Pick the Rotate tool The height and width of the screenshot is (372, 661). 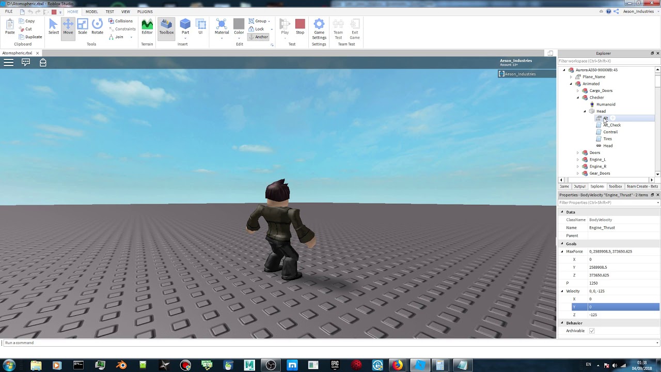pyautogui.click(x=97, y=27)
